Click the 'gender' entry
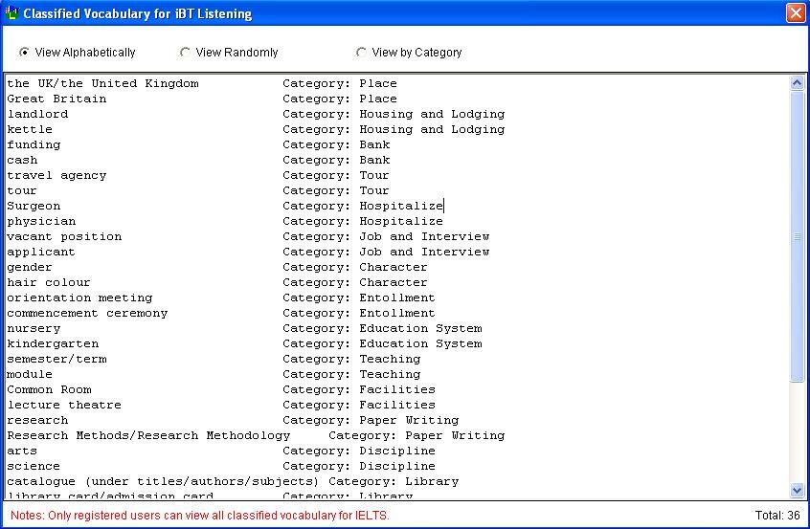The width and height of the screenshot is (810, 529). [30, 267]
